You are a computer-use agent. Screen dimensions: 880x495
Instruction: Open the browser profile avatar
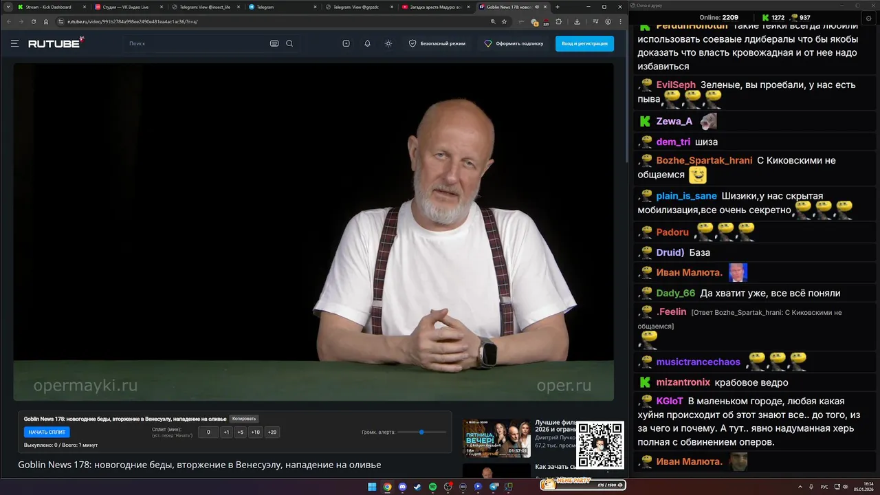[x=608, y=21]
